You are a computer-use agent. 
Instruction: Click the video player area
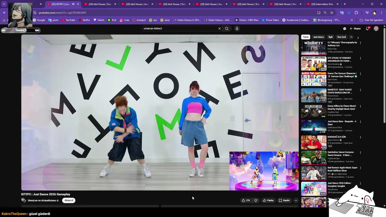[160, 112]
